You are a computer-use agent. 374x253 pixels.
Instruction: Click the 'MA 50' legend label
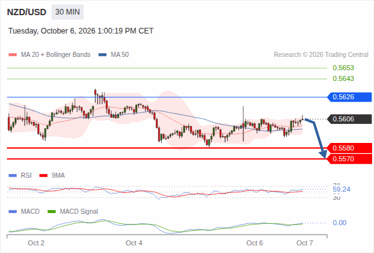120,55
